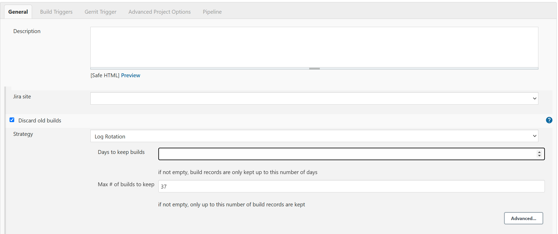Screen dimensions: 558x234
Task: Click the Max # of builds to keep label
Action: tap(126, 184)
